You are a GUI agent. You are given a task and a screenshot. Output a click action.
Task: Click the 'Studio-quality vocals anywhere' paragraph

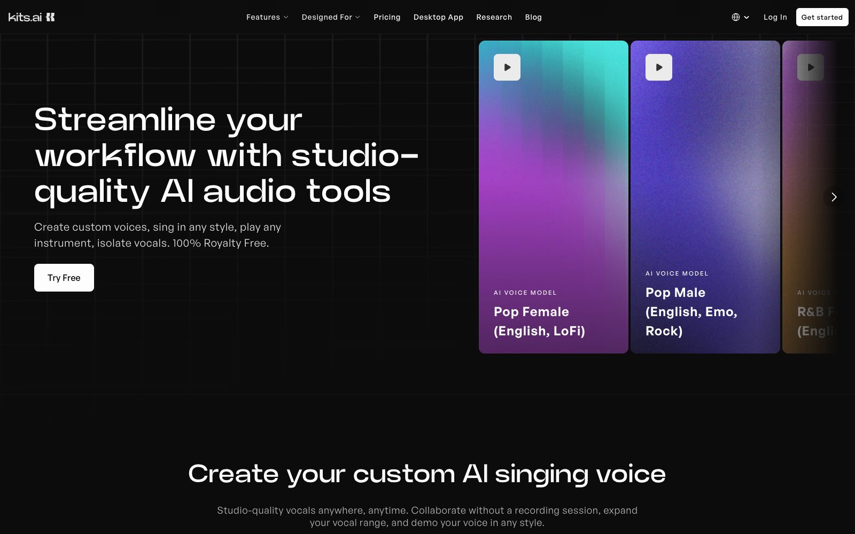tap(427, 516)
